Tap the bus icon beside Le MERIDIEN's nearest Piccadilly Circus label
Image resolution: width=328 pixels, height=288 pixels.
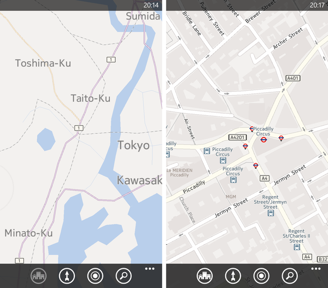207,151
